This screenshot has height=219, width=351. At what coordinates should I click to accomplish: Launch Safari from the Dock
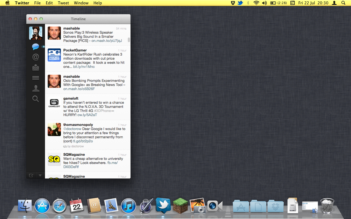pyautogui.click(x=60, y=206)
